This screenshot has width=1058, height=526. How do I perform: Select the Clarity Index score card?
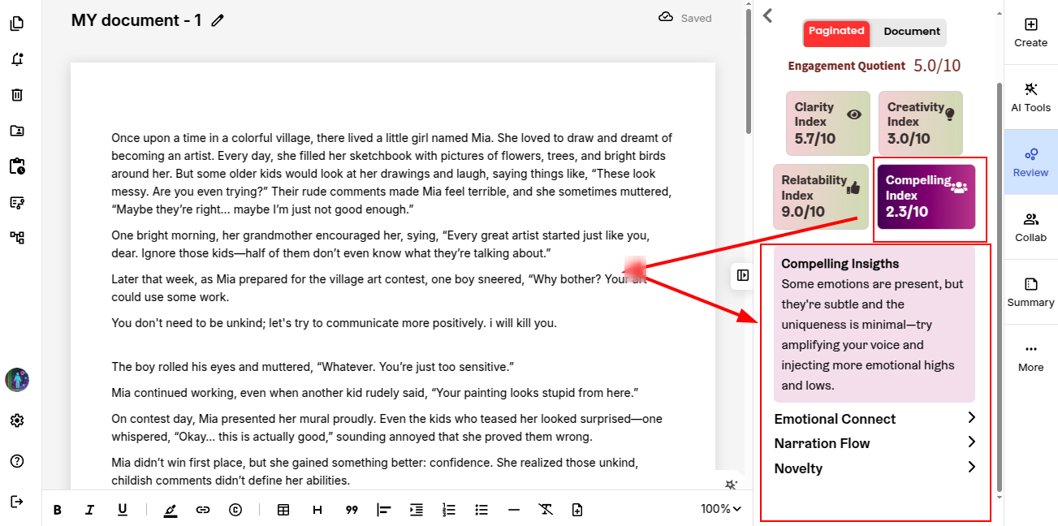click(x=827, y=123)
